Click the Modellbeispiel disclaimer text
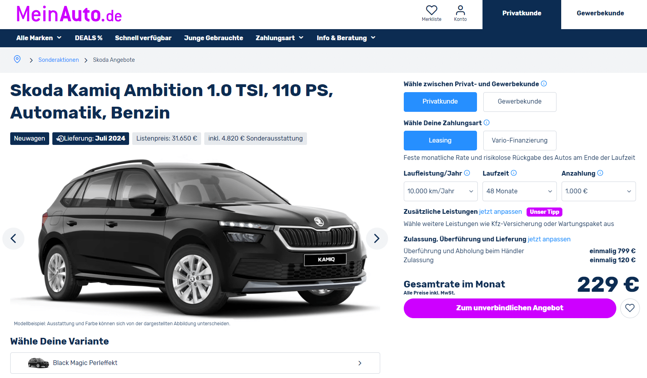This screenshot has width=647, height=378. (x=122, y=324)
